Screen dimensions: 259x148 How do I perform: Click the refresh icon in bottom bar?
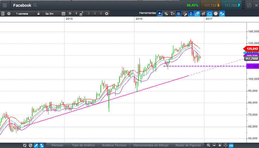[25, 145]
